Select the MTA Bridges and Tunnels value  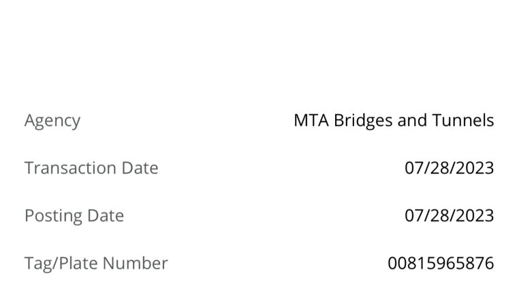tap(394, 120)
